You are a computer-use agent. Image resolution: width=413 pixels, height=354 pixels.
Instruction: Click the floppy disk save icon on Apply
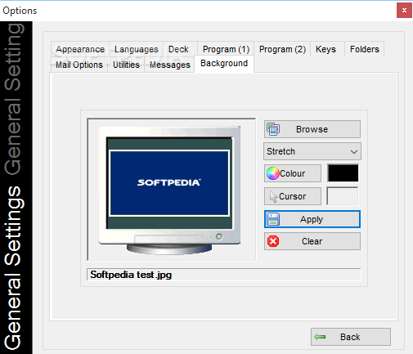point(273,219)
